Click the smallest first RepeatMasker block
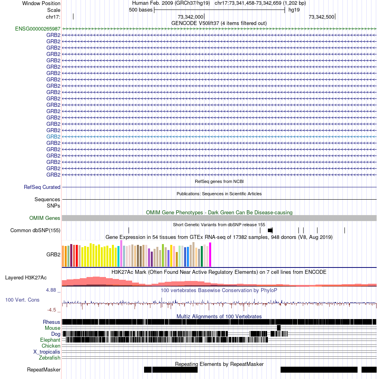This screenshot has width=377, height=379. (x=148, y=369)
